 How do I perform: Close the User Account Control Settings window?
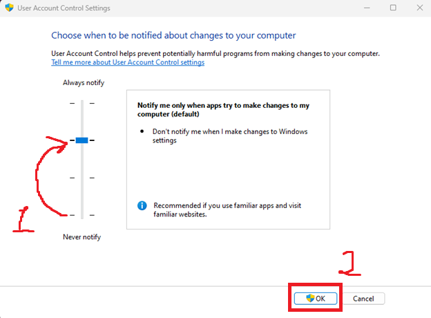(x=420, y=8)
